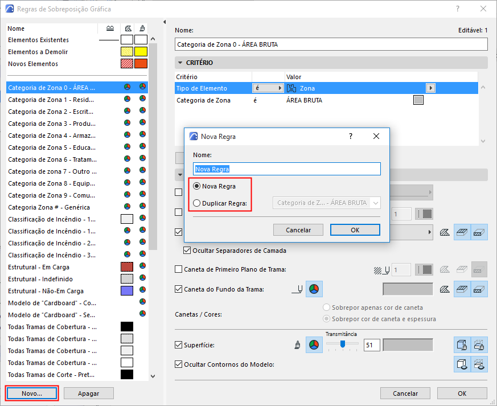Image resolution: width=497 pixels, height=406 pixels.
Task: Select Sobrepor apenas cor de caneta option
Action: coord(326,307)
